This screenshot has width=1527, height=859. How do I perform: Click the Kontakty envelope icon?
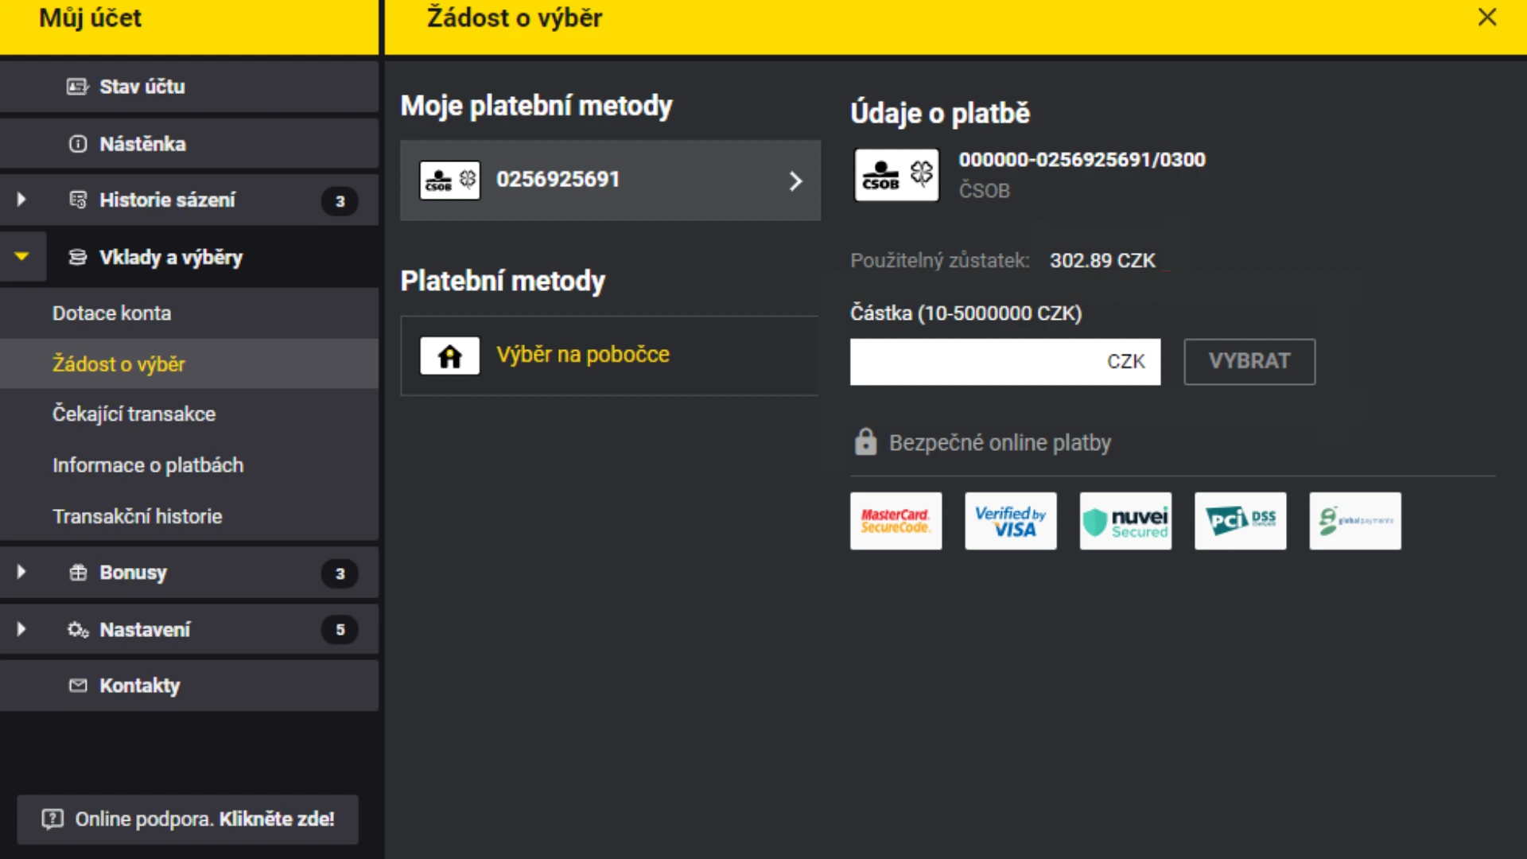77,686
